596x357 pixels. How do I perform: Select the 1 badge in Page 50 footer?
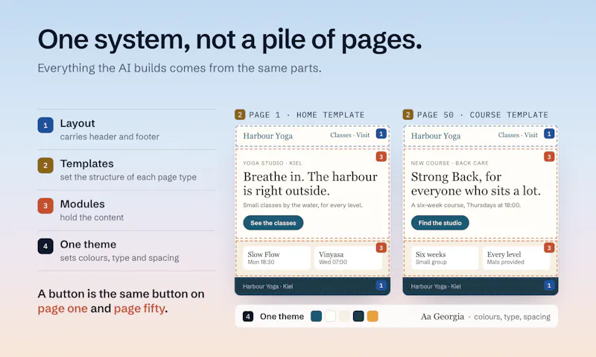tap(549, 285)
